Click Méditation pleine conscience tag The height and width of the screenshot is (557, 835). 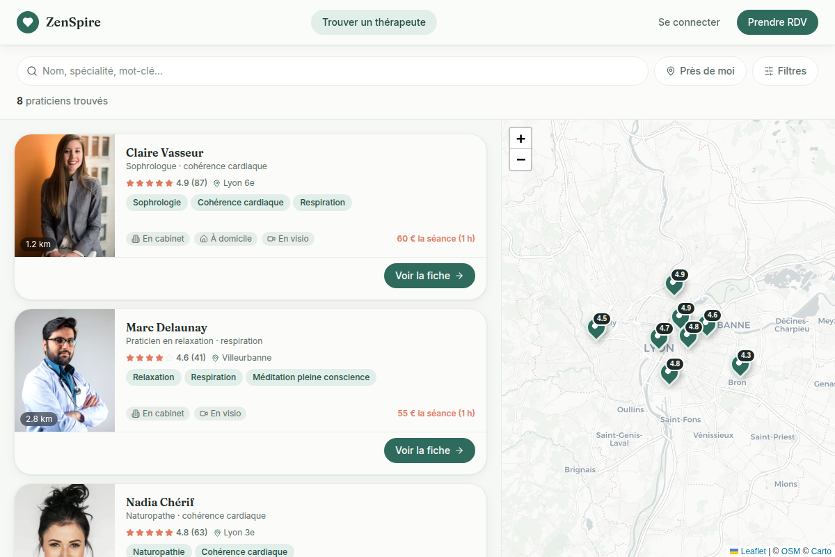(x=311, y=377)
